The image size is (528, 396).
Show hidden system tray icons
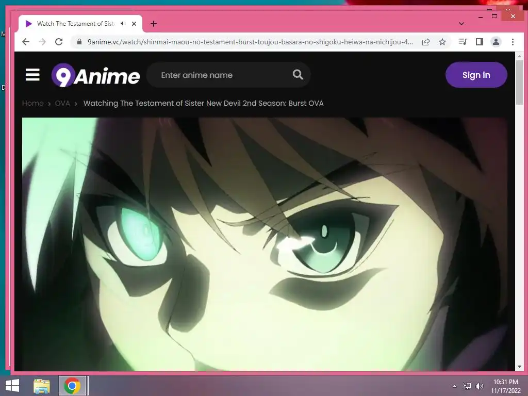coord(455,386)
